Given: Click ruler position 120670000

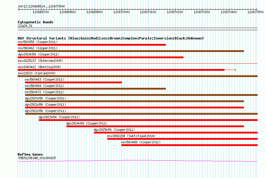Looking at the screenshot, I should (121, 12).
